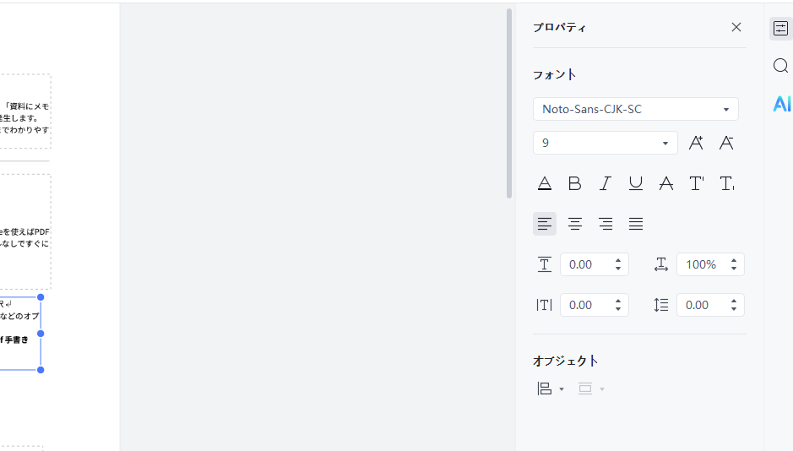Increase word spacing value
The image size is (793, 451).
618,302
